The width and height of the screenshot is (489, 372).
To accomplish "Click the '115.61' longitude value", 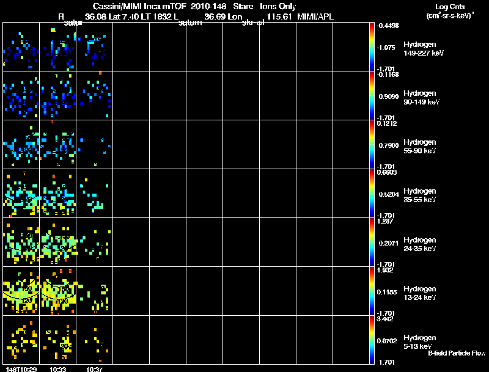I will tap(279, 17).
